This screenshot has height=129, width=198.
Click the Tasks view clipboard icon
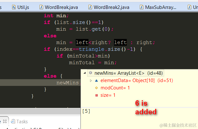[13, 121]
